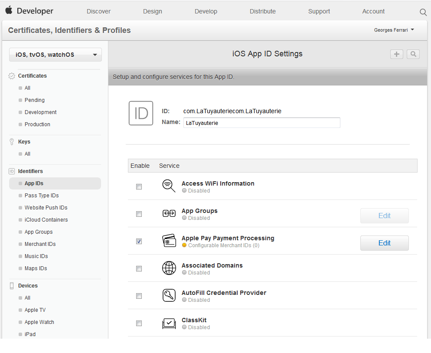The image size is (431, 353).
Task: Click the Name input field containing LaTuyauterie
Action: tap(261, 123)
